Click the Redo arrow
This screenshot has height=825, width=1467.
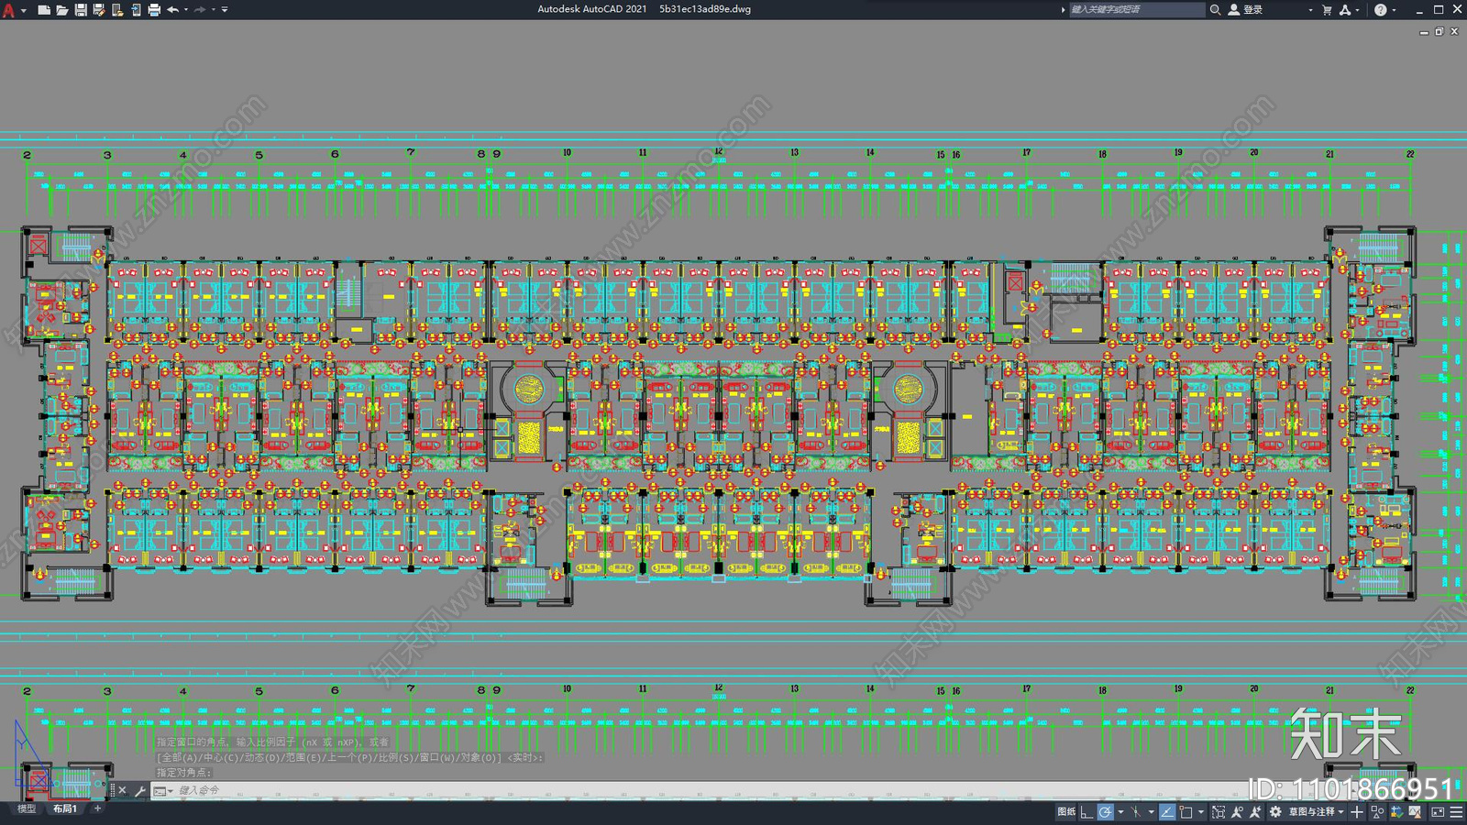[200, 9]
